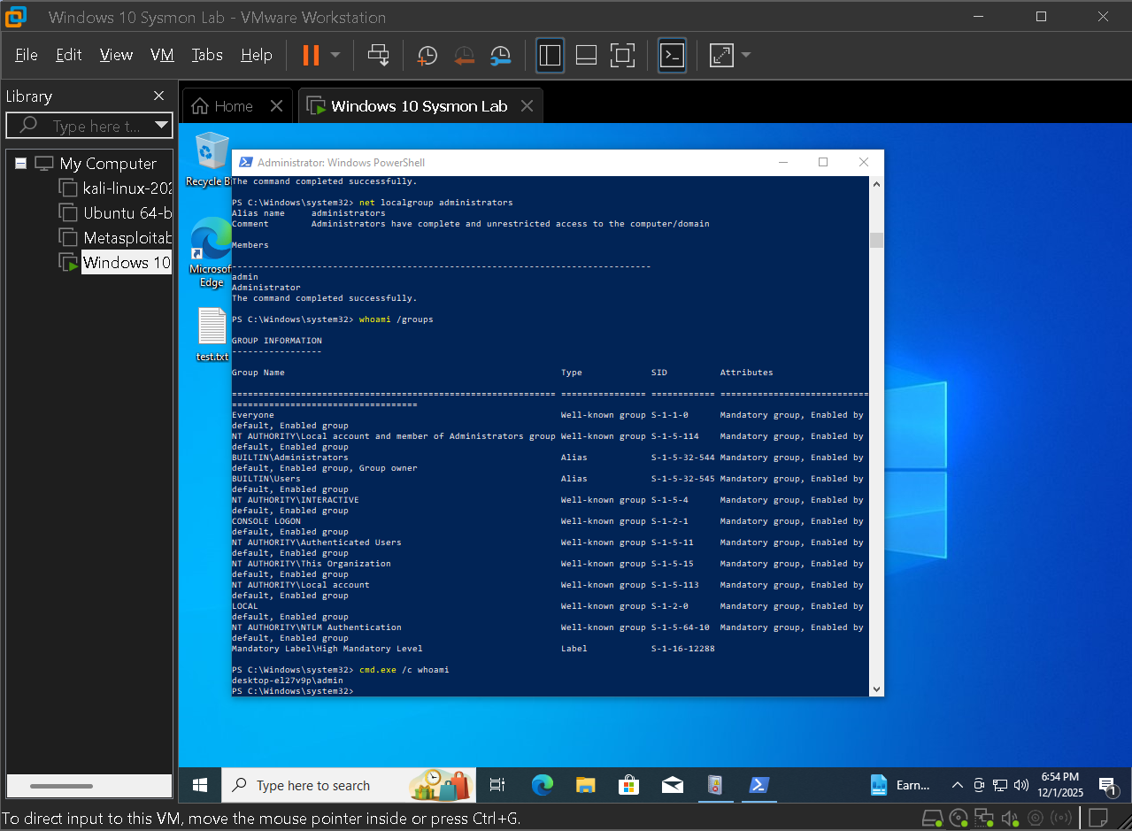1132x831 pixels.
Task: Open dropdown arrow next to Suspend button
Action: [335, 56]
